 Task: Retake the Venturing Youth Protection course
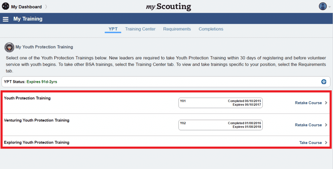[308, 125]
